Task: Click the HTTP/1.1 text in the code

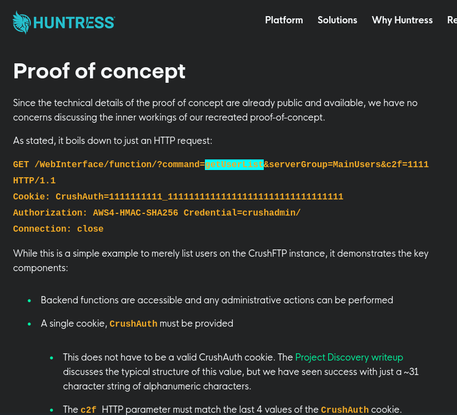Action: pos(34,181)
